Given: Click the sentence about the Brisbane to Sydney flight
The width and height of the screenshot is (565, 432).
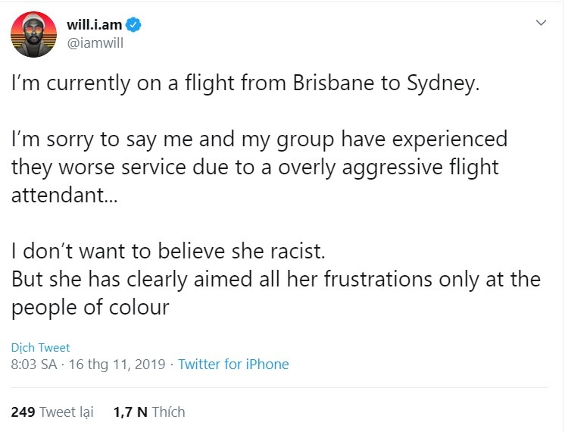Looking at the screenshot, I should click(245, 84).
